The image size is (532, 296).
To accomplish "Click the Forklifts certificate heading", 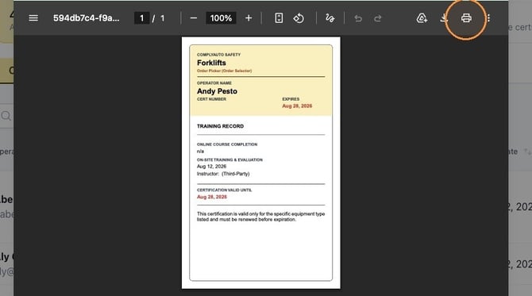I will (x=211, y=63).
